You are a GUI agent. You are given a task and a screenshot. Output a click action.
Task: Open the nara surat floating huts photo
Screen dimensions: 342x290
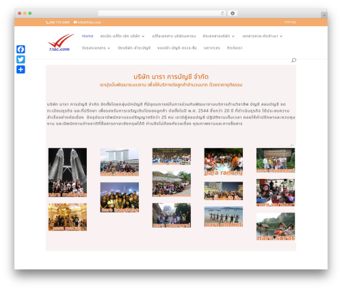(x=276, y=227)
